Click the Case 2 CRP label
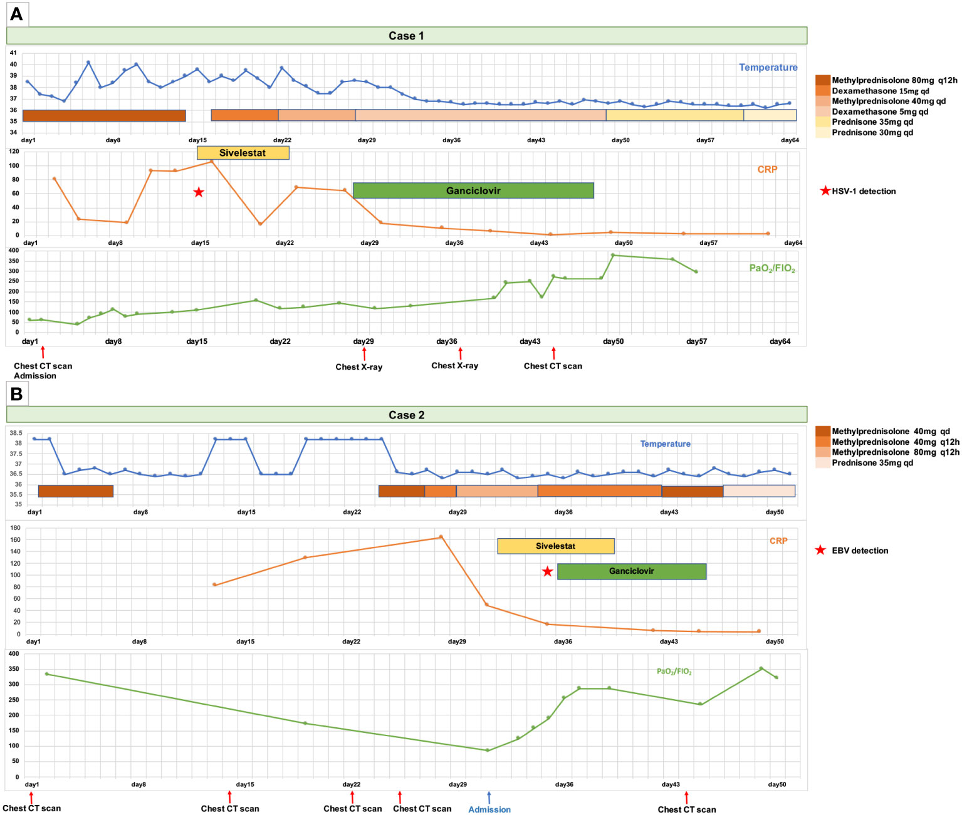Image resolution: width=962 pixels, height=815 pixels. [779, 541]
